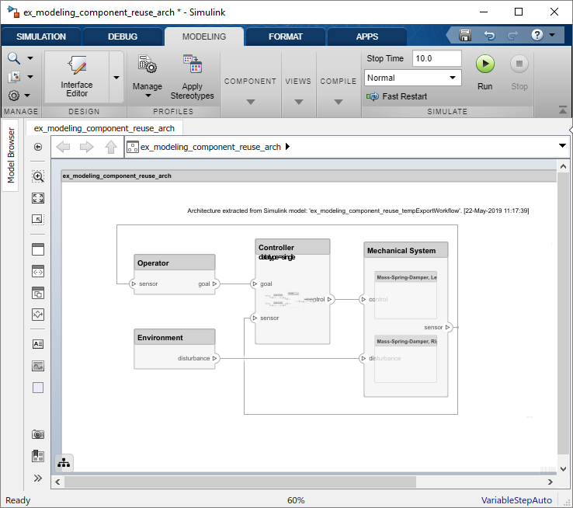The height and width of the screenshot is (508, 573).
Task: Navigate back in model history
Action: (63, 147)
